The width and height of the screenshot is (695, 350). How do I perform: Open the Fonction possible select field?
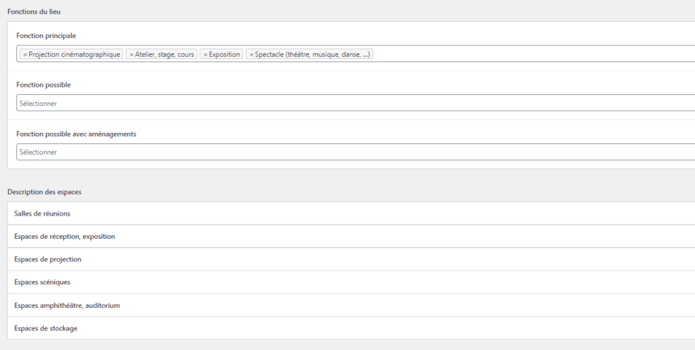(x=356, y=103)
